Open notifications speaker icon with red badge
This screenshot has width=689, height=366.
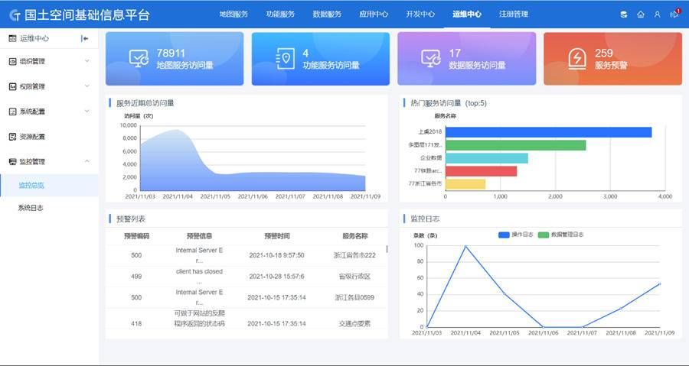674,15
